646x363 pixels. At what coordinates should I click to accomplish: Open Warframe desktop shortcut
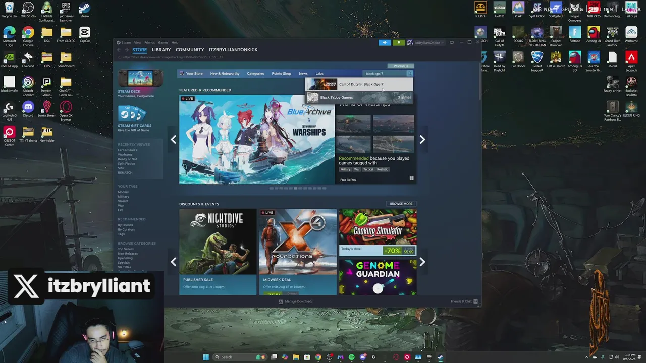631,34
